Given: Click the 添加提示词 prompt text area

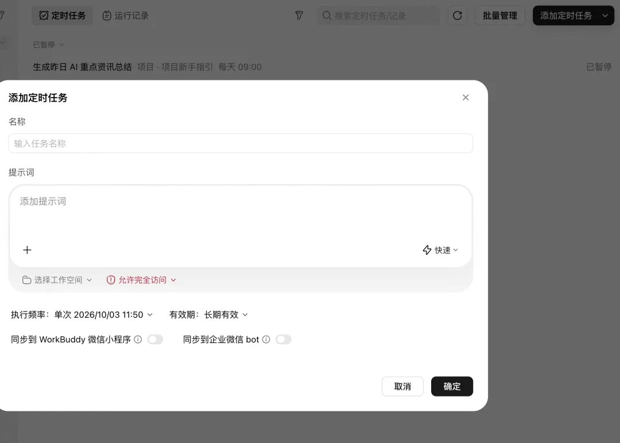Looking at the screenshot, I should point(241,214).
